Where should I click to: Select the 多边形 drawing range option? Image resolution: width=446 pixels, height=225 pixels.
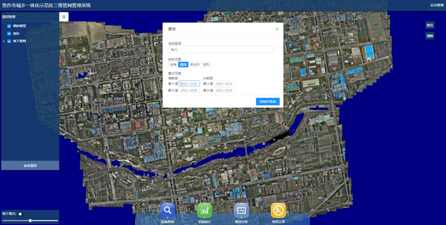pos(195,65)
